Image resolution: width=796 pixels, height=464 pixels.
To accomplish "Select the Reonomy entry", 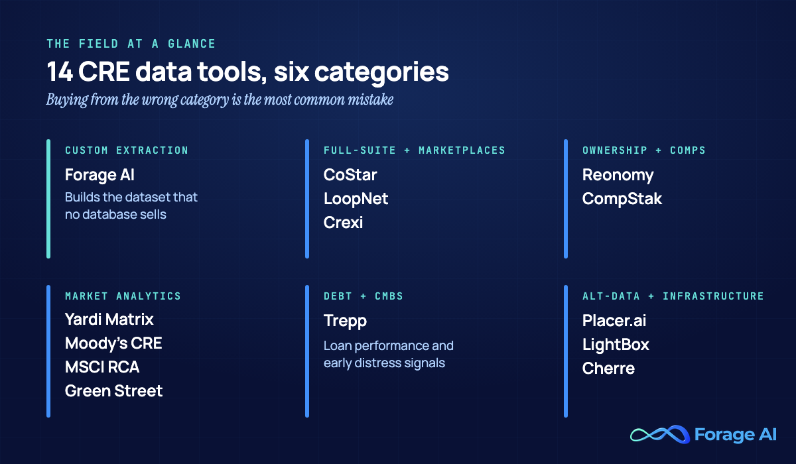I will click(x=618, y=175).
